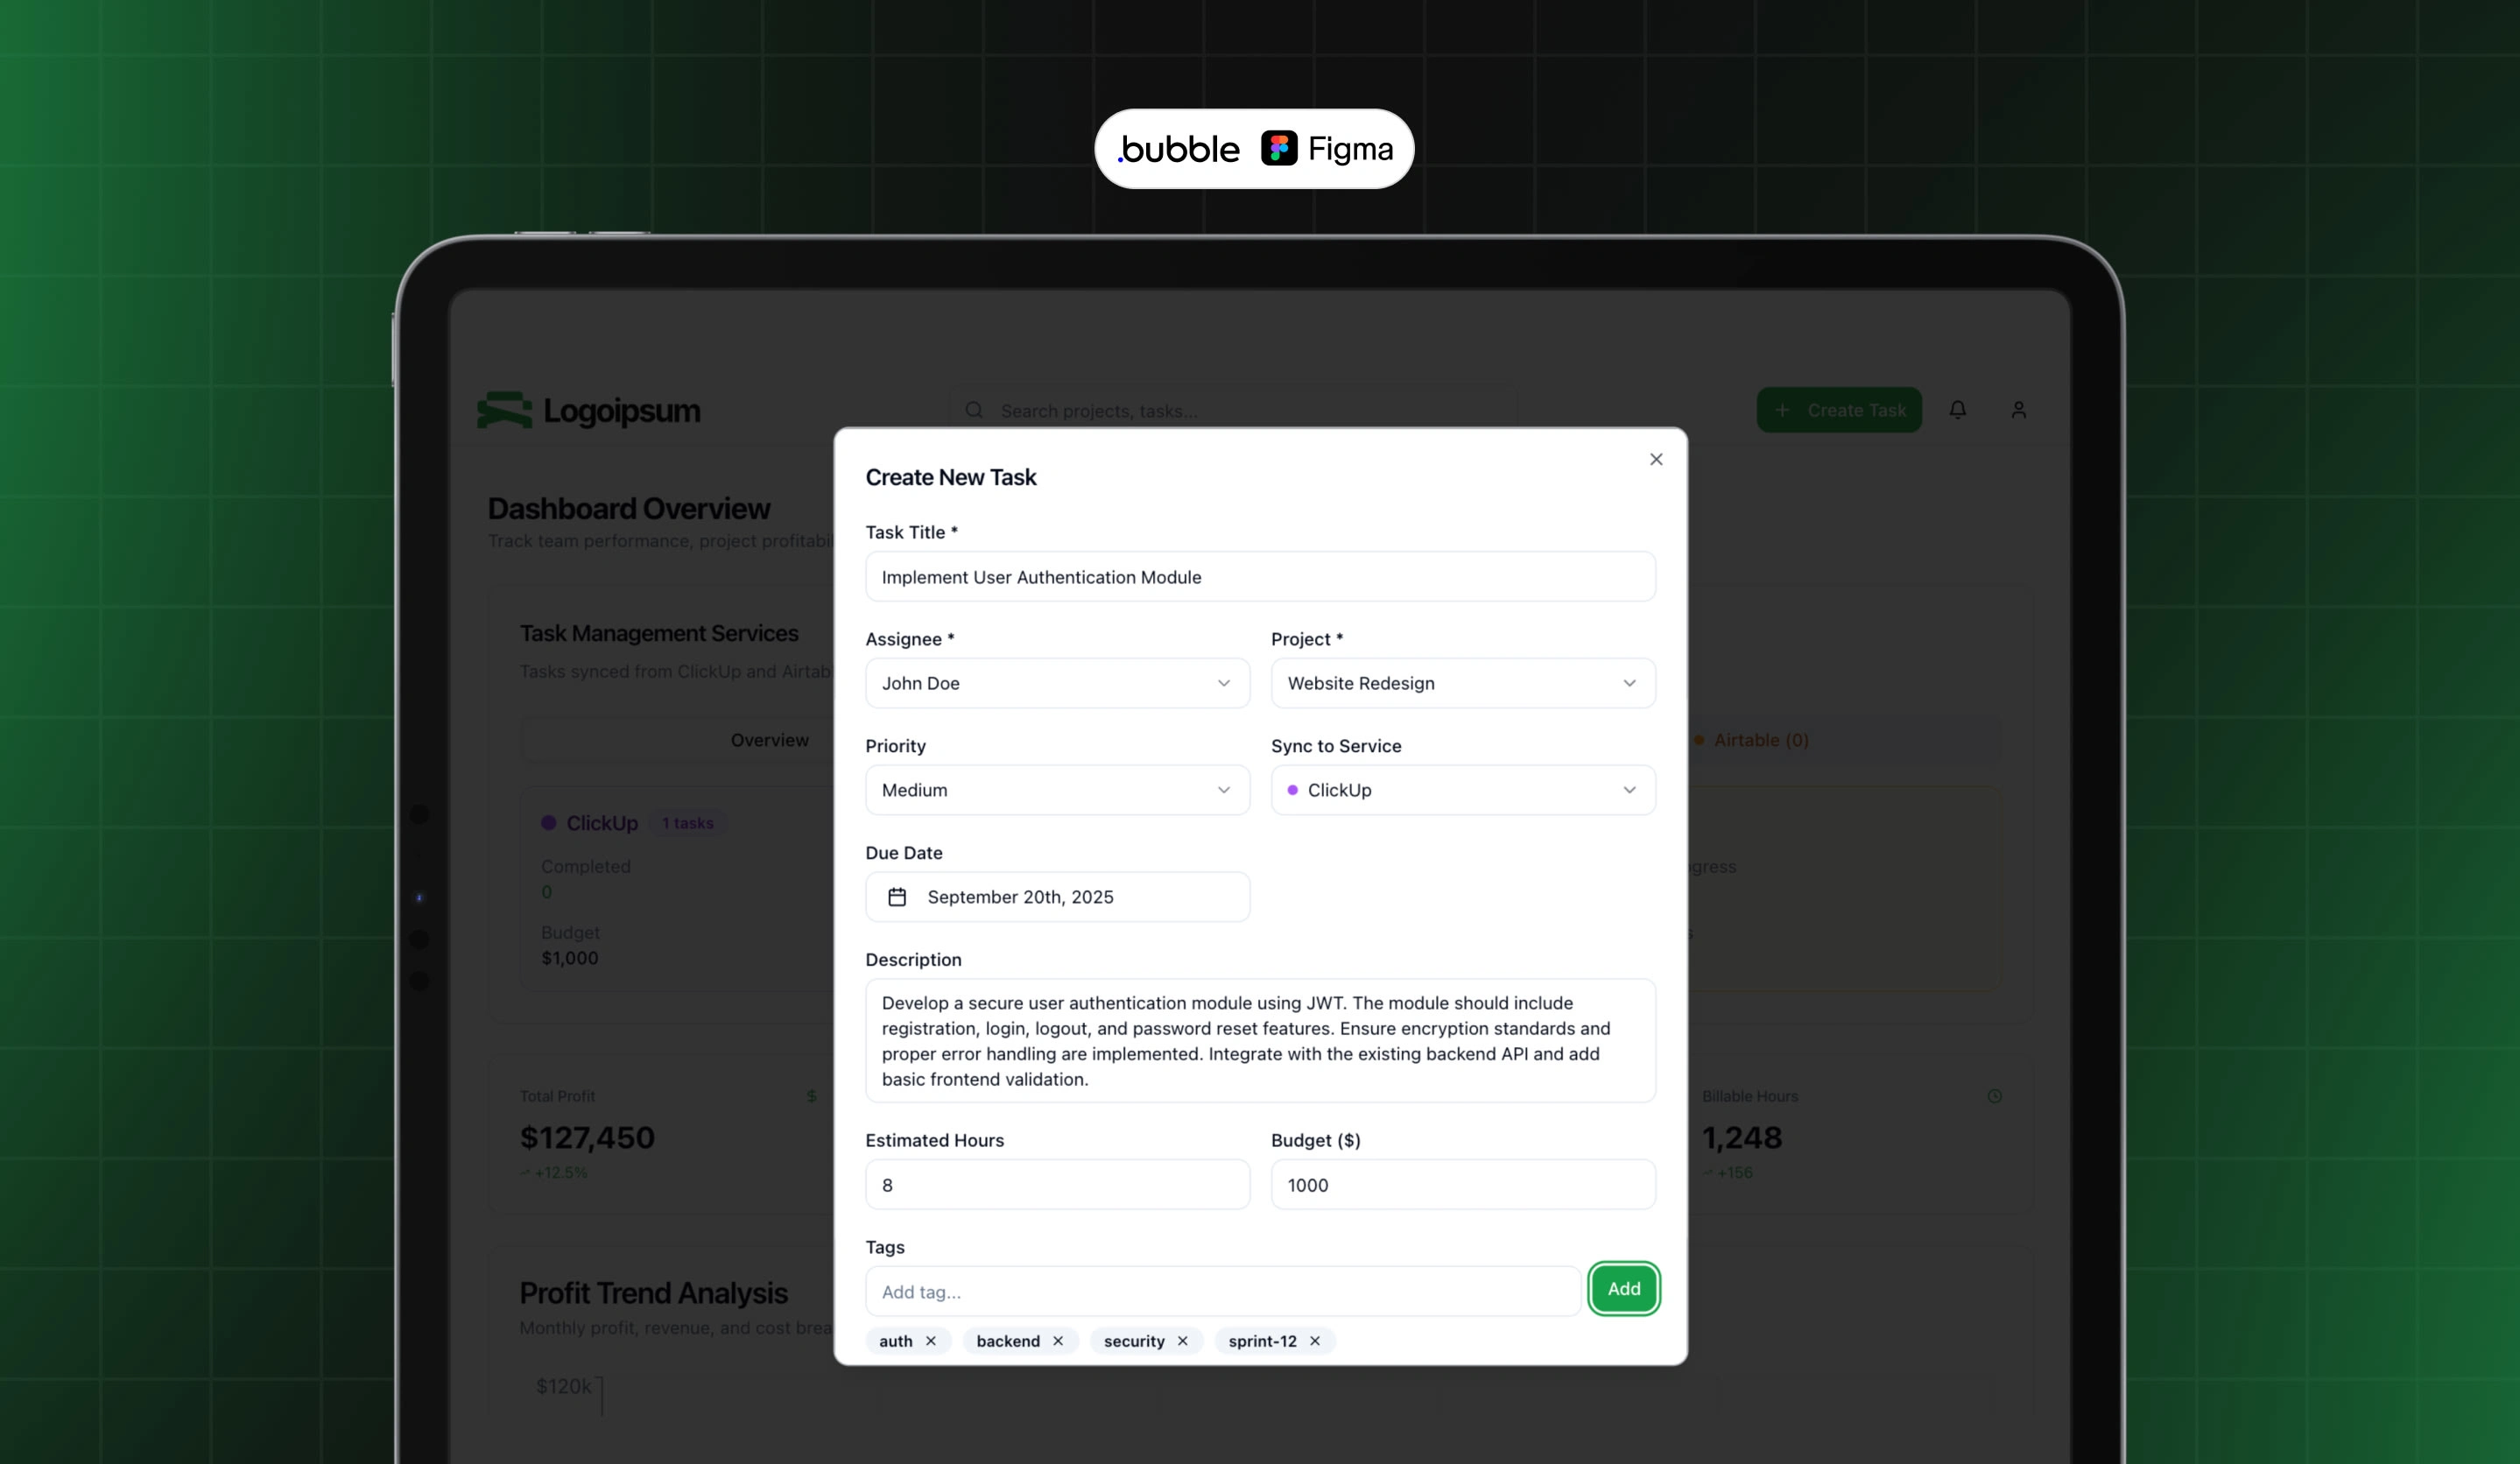Click the Task Management Services heading

[x=659, y=633]
